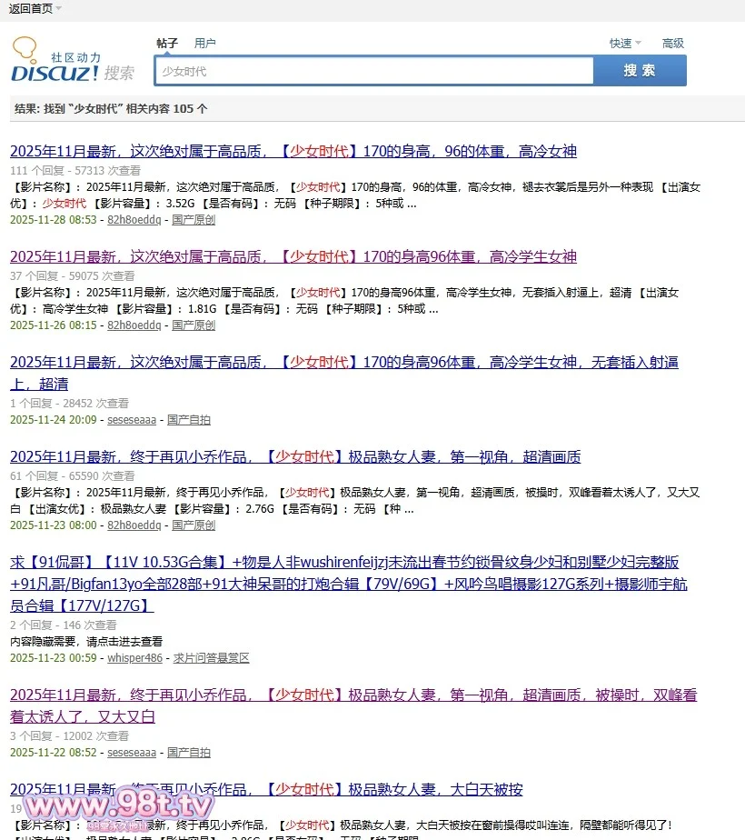Open the forum link on the 2025-11-28 result
Image resolution: width=745 pixels, height=840 pixels.
pyautogui.click(x=194, y=220)
